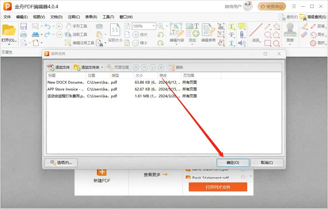
Task: Click the Actual Size 1:1 icon
Action: click(115, 30)
